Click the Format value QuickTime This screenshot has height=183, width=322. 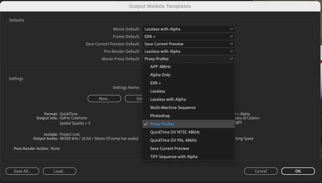(x=69, y=114)
